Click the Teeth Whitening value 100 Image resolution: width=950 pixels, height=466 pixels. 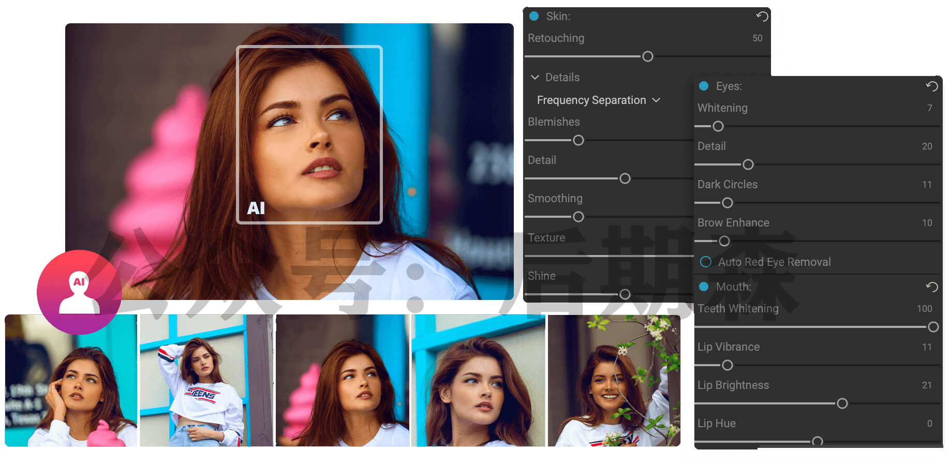(925, 309)
